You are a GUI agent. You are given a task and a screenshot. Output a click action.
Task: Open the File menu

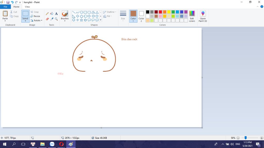5,7
